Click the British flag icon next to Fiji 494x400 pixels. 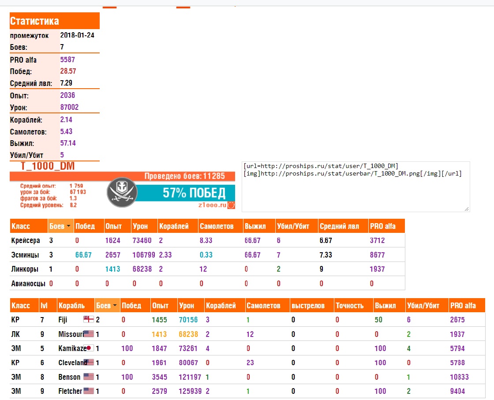point(89,319)
